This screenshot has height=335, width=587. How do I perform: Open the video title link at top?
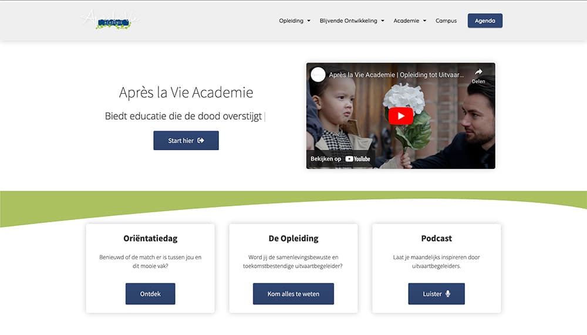pyautogui.click(x=396, y=75)
